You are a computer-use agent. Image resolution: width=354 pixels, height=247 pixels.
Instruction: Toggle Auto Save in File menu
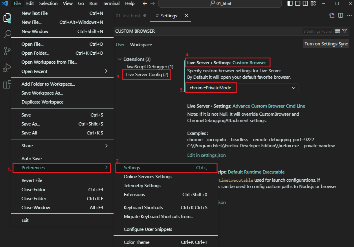coord(62,159)
